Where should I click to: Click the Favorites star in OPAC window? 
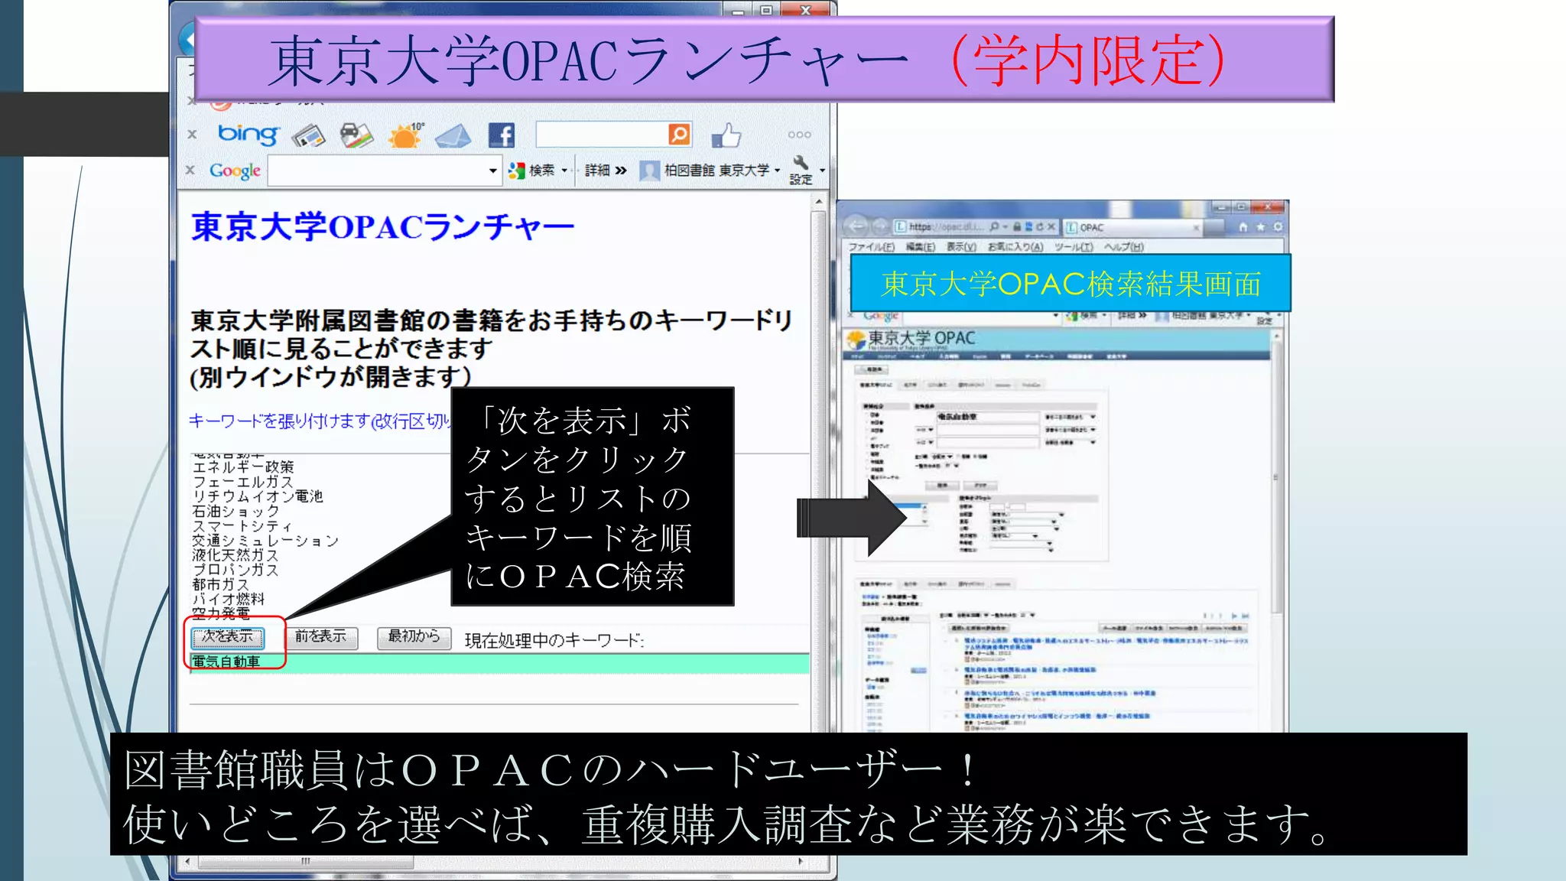(x=1260, y=227)
